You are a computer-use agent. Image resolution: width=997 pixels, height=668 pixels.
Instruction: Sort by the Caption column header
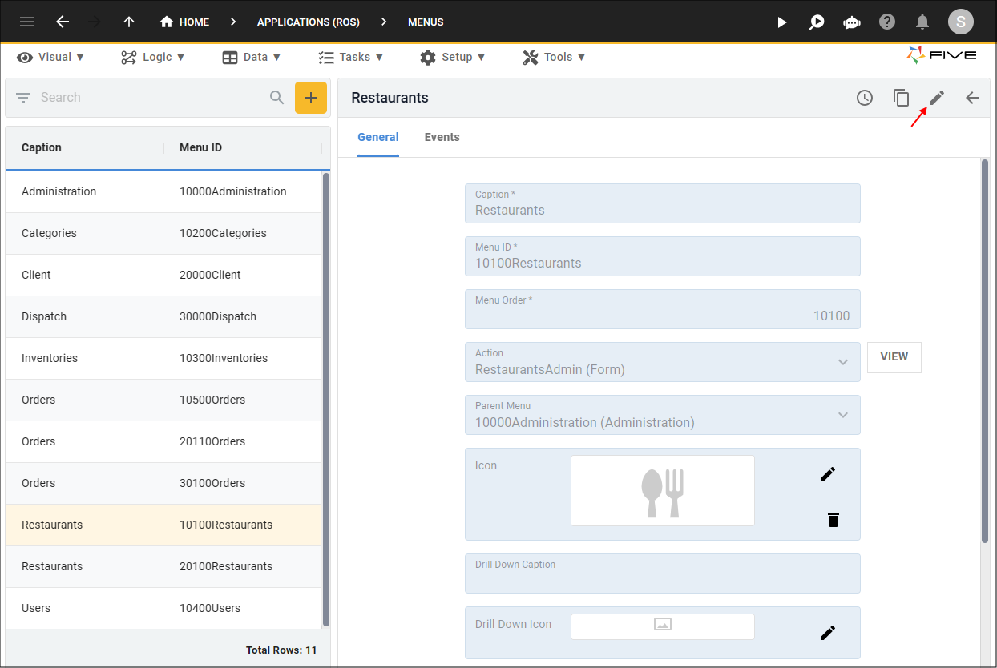point(42,147)
